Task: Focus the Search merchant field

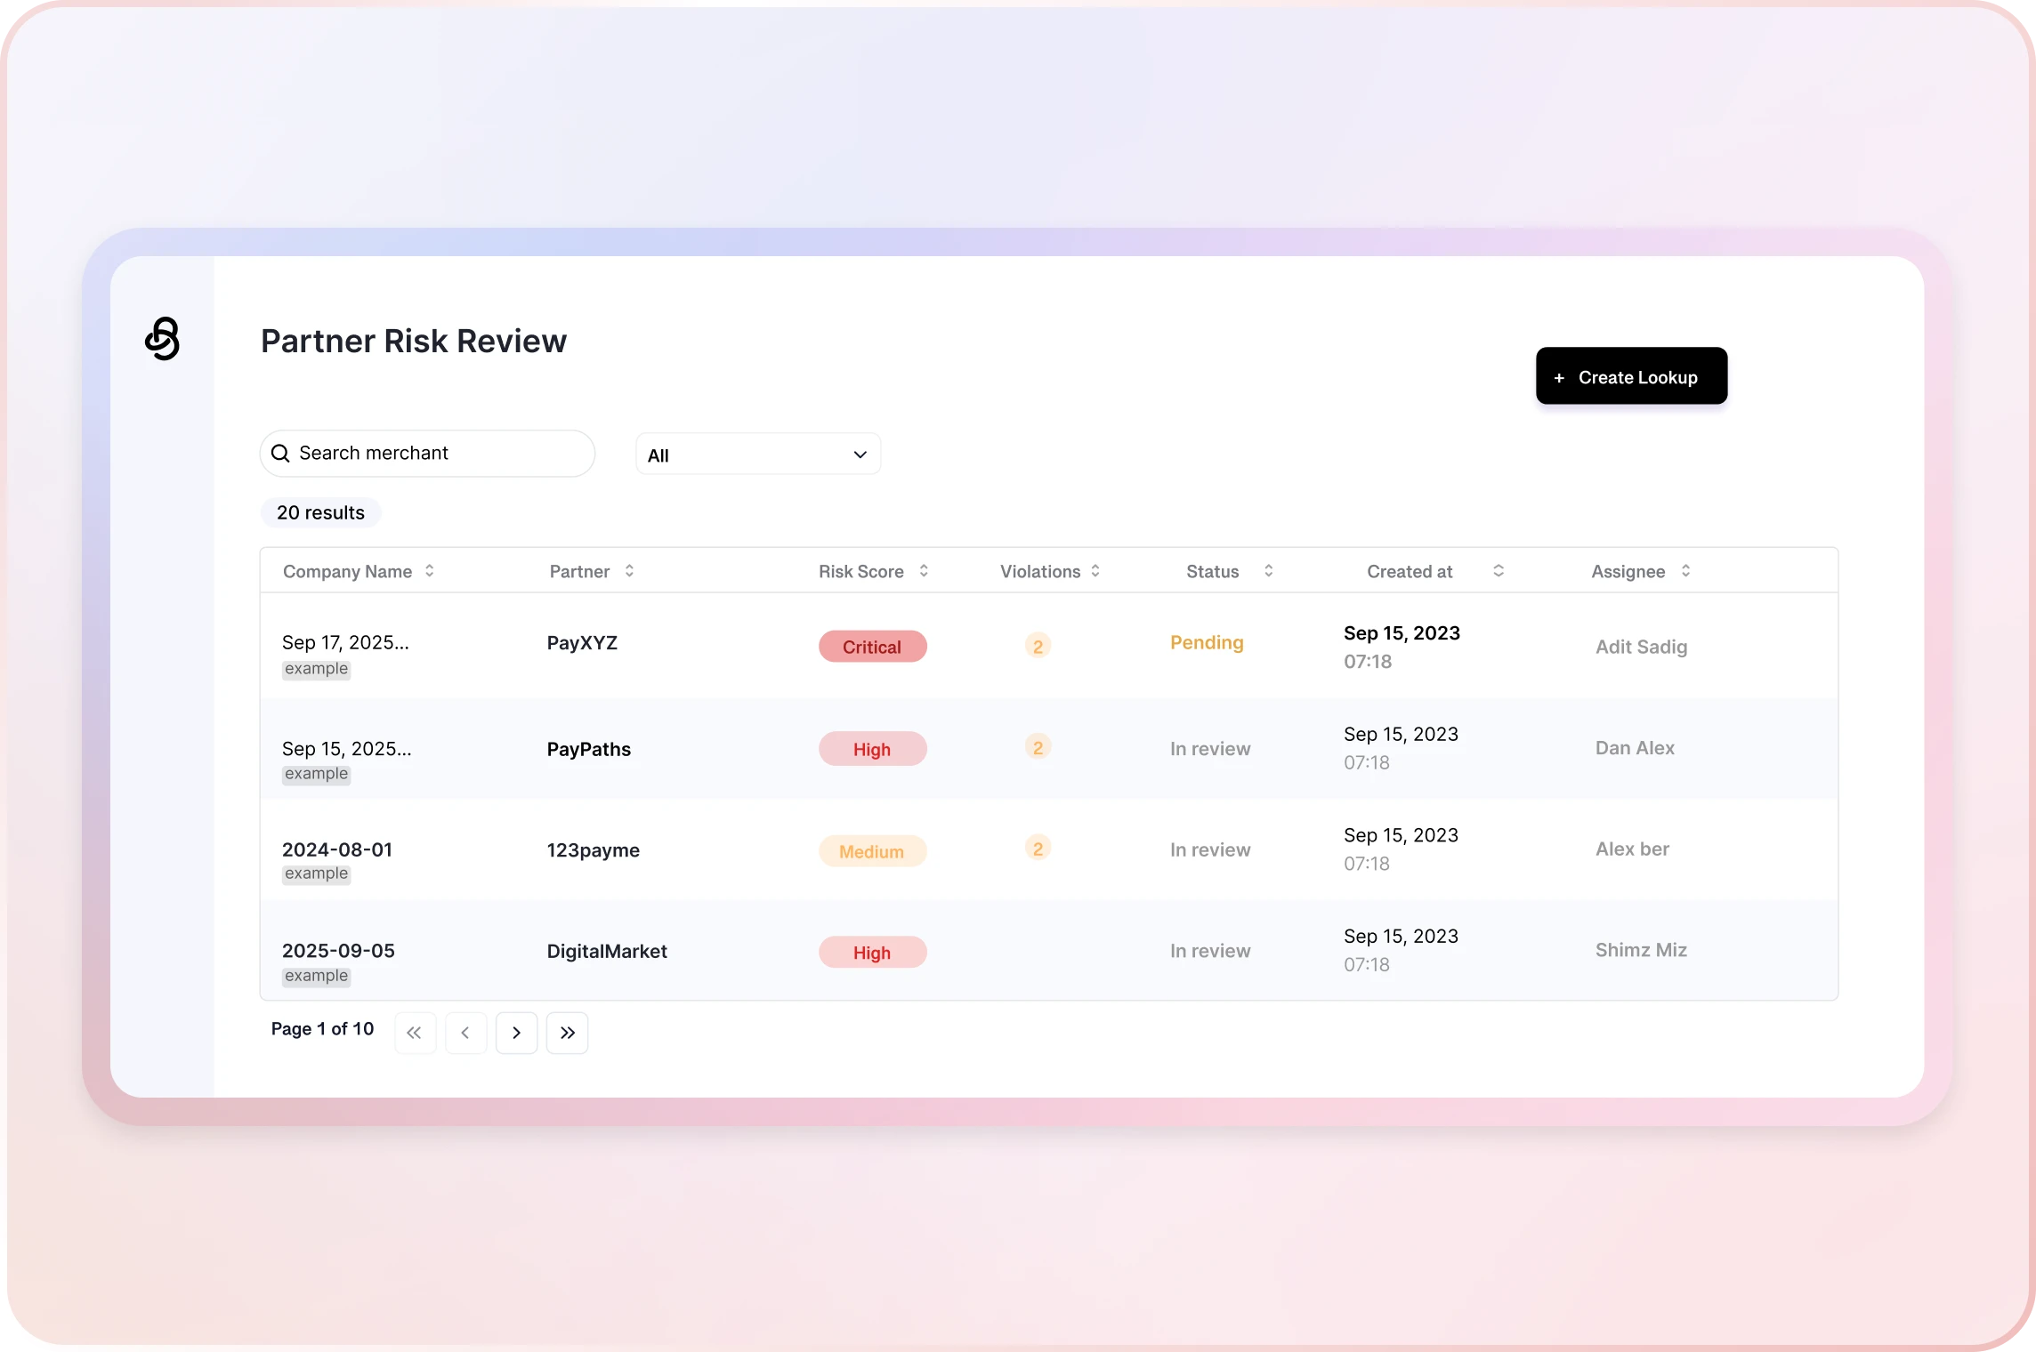Action: pyautogui.click(x=436, y=454)
